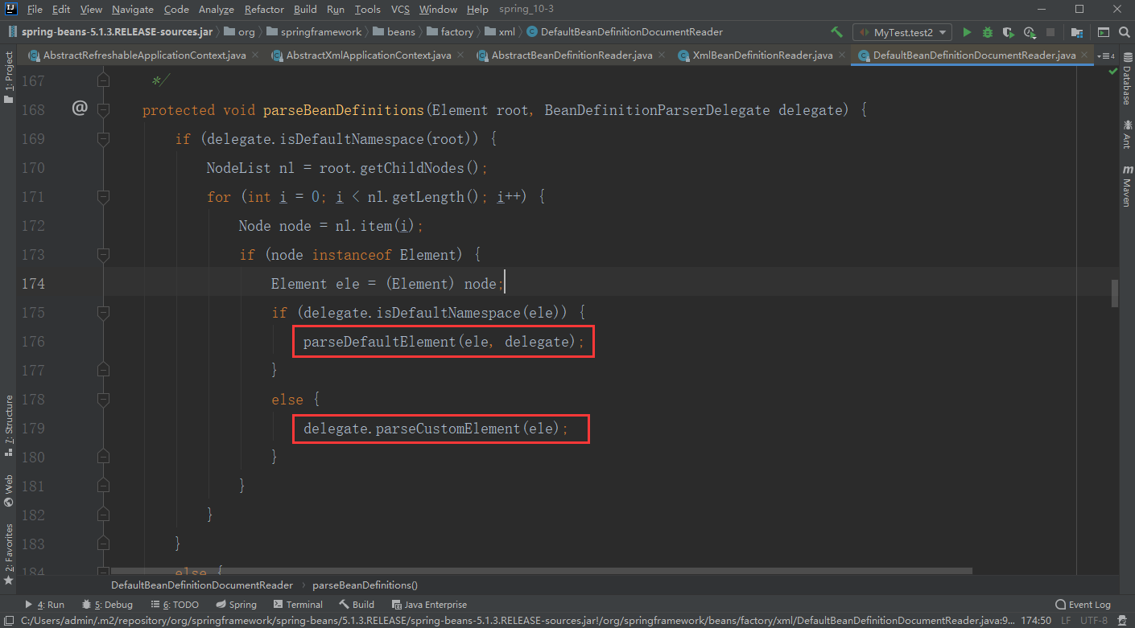Viewport: 1135px width, 628px height.
Task: Click the factory breadcrumb in navigation bar
Action: point(457,32)
